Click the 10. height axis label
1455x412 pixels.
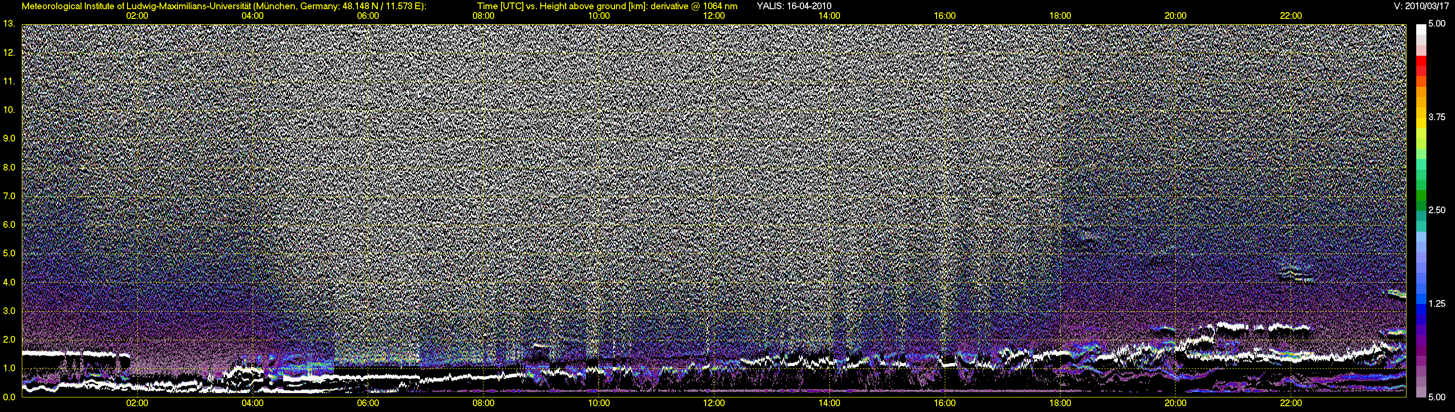[x=8, y=110]
